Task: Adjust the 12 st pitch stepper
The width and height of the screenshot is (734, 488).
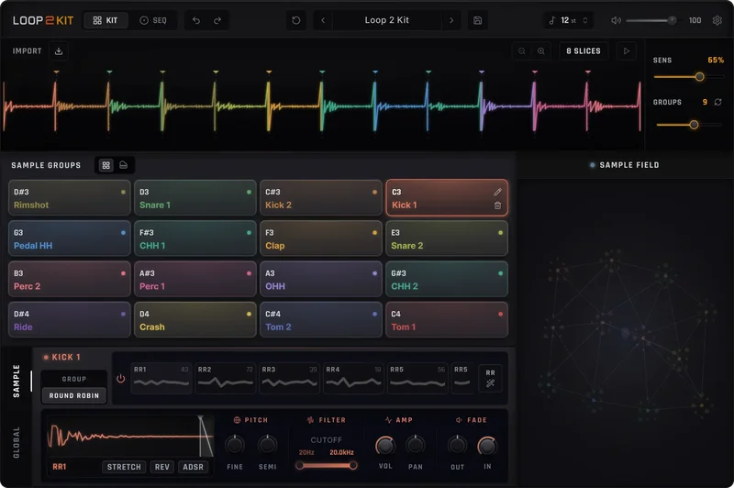Action: pyautogui.click(x=568, y=20)
